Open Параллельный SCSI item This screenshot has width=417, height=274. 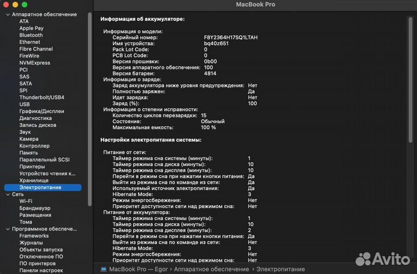pos(45,160)
